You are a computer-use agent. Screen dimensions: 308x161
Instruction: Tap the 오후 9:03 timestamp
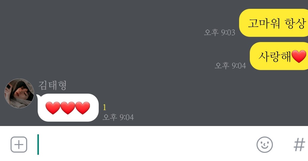[220, 32]
